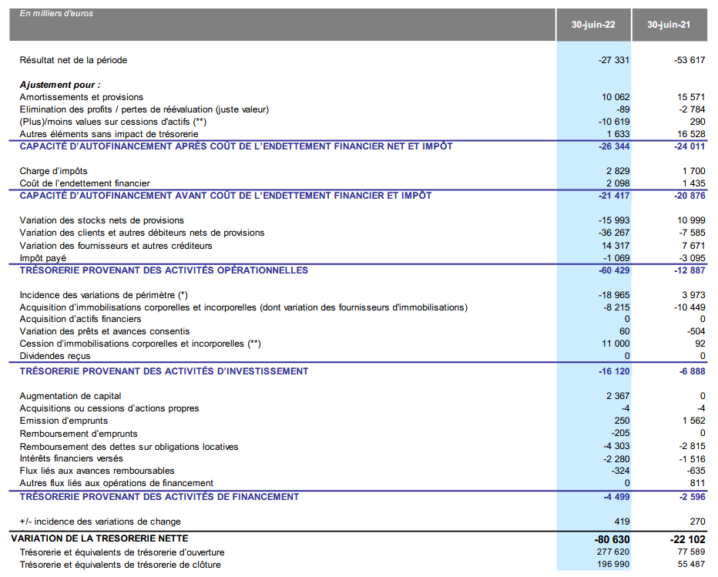The height and width of the screenshot is (577, 718).
Task: Select the -80 630 net cash variation value
Action: [x=612, y=539]
